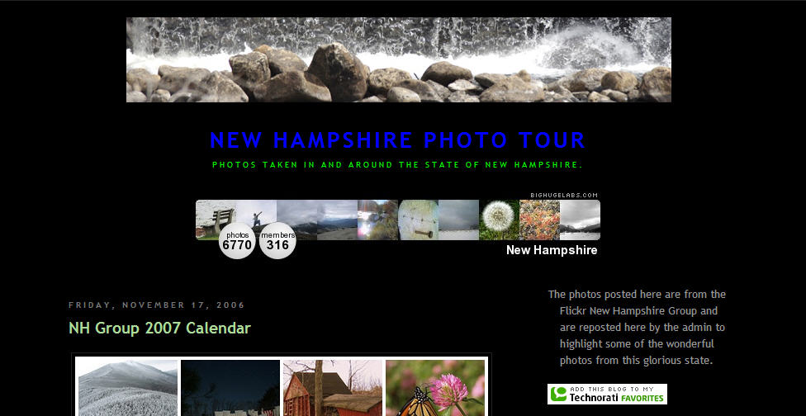Open the dandelion thumbnail in the Flickr strip
The height and width of the screenshot is (416, 806).
[x=499, y=220]
